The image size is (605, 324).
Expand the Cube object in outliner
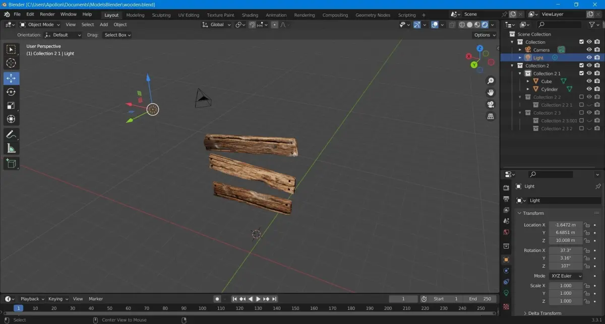tap(528, 81)
